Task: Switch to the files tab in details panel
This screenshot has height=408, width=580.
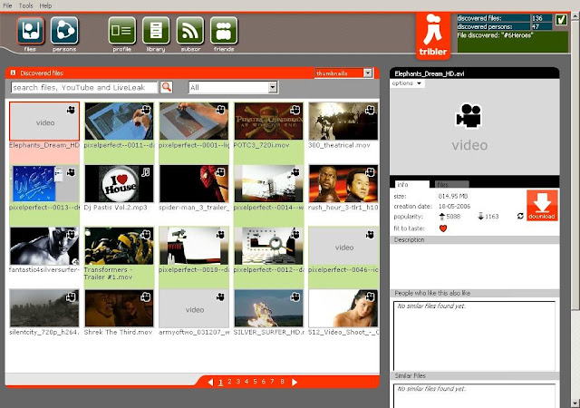Action: (451, 184)
